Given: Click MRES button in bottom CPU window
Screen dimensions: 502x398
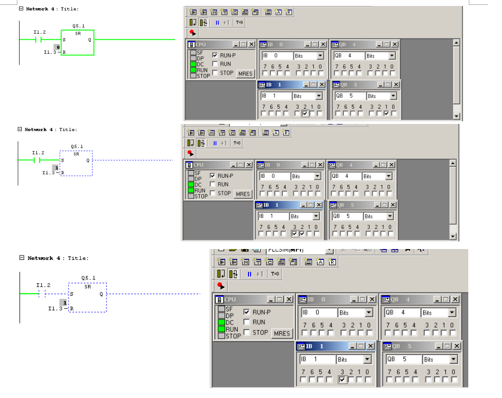Looking at the screenshot, I should pos(282,333).
